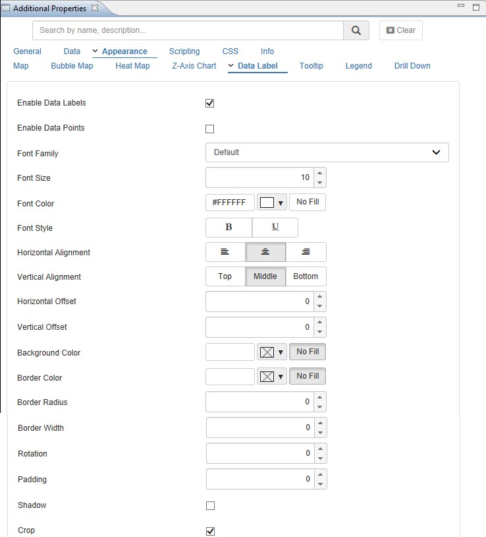This screenshot has height=537, width=486.
Task: Switch to the Scripting tab
Action: pos(184,51)
